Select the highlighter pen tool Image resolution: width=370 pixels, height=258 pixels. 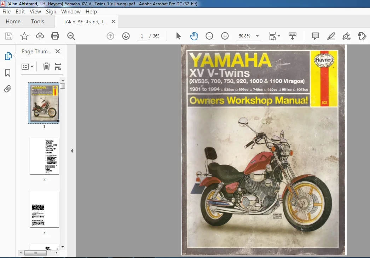tap(331, 36)
